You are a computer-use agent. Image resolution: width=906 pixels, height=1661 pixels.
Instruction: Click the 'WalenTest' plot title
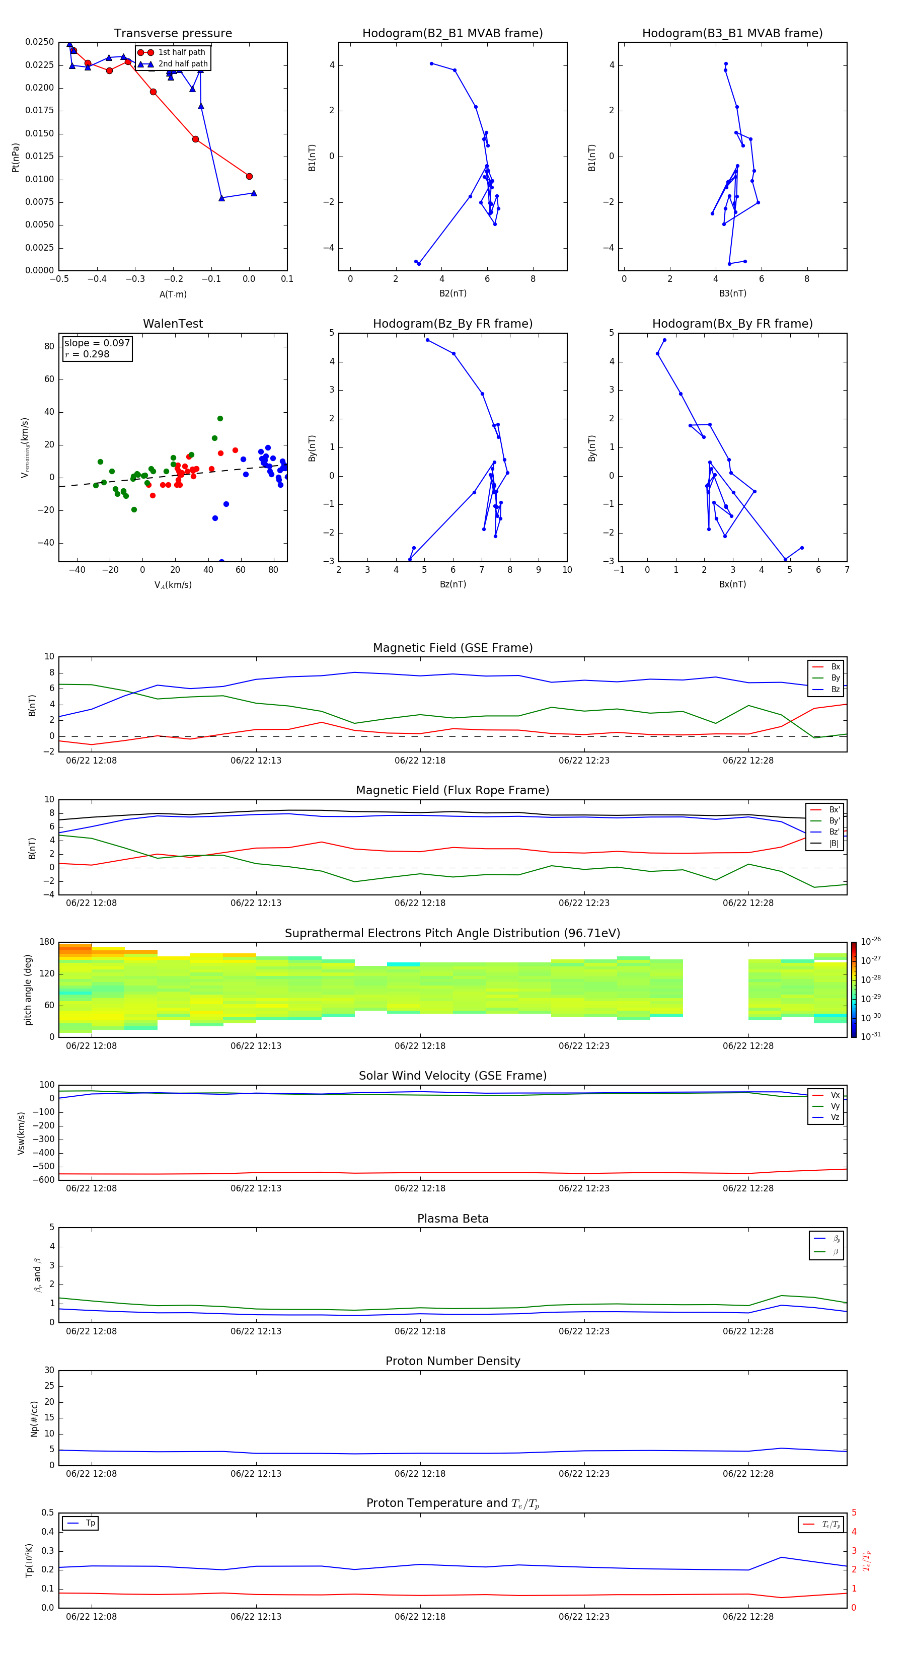coord(173,324)
